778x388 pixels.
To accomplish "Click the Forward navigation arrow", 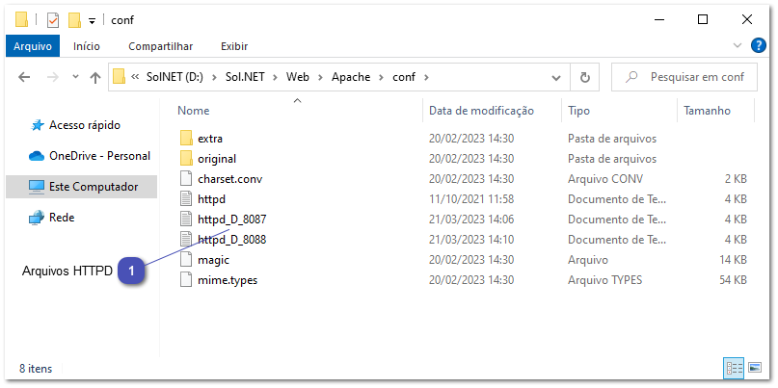I will pyautogui.click(x=53, y=77).
